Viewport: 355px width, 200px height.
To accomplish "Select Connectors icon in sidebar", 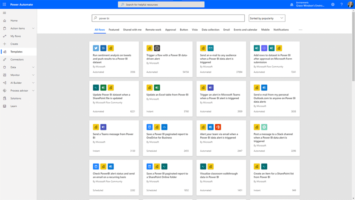I will click(5, 59).
